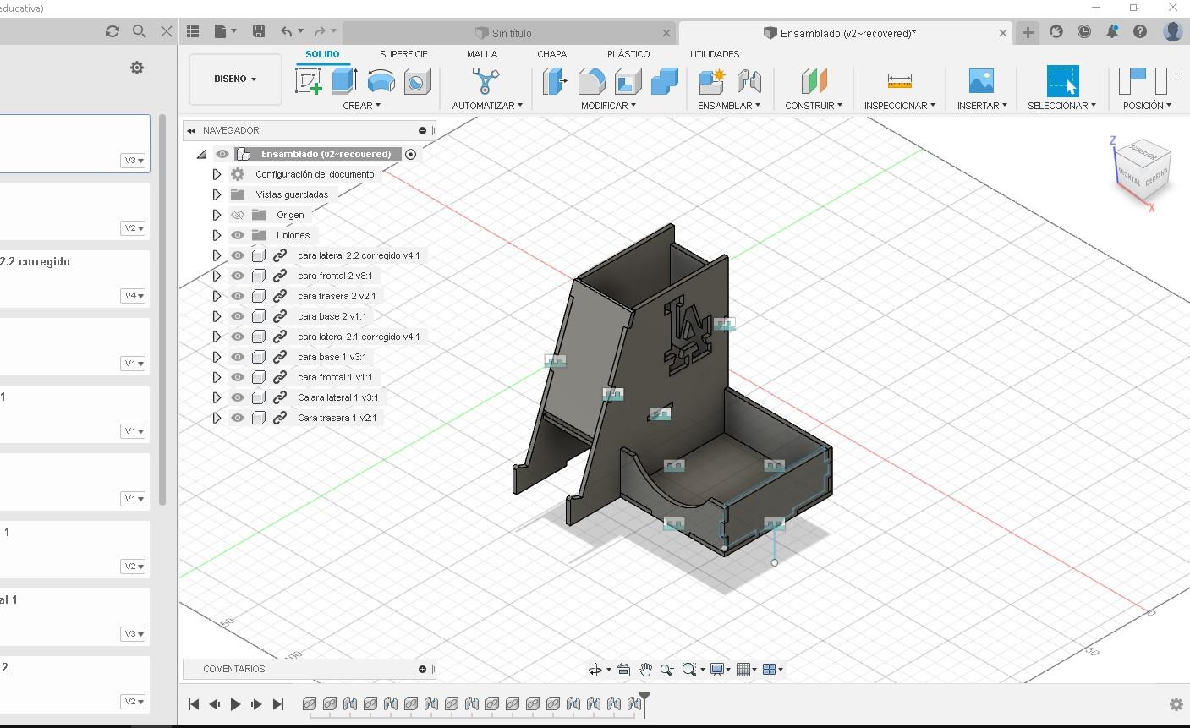The height and width of the screenshot is (728, 1190).
Task: Switch to the PLÁSTICO tab
Action: [x=628, y=54]
